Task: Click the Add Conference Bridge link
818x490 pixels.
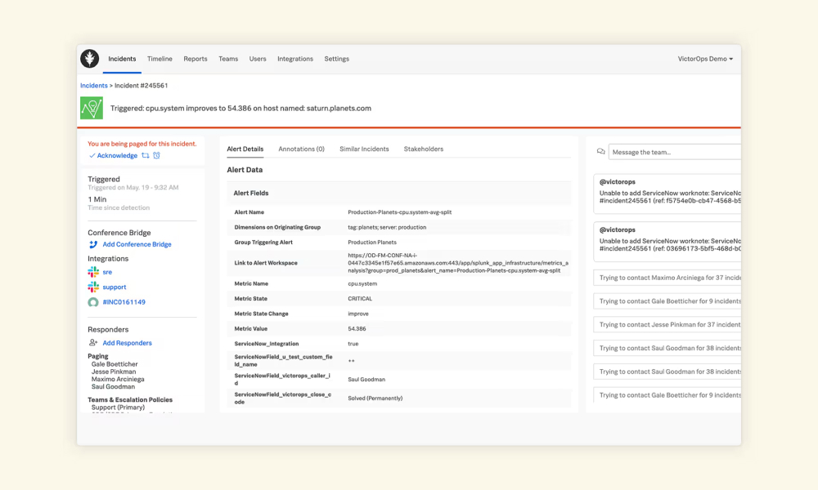Action: point(137,244)
